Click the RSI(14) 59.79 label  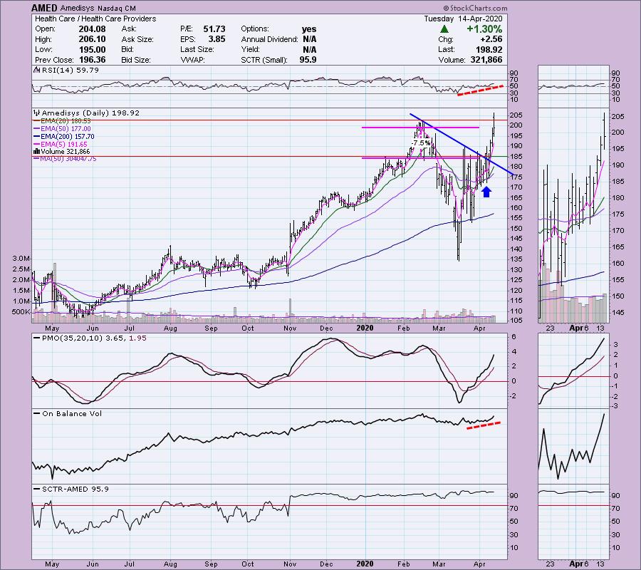[x=67, y=70]
